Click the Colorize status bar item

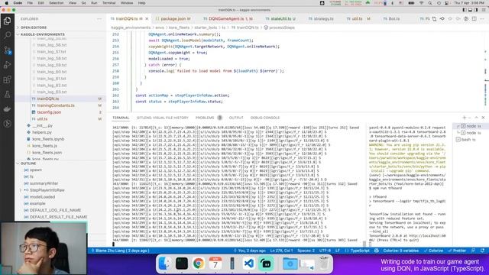click(433, 251)
